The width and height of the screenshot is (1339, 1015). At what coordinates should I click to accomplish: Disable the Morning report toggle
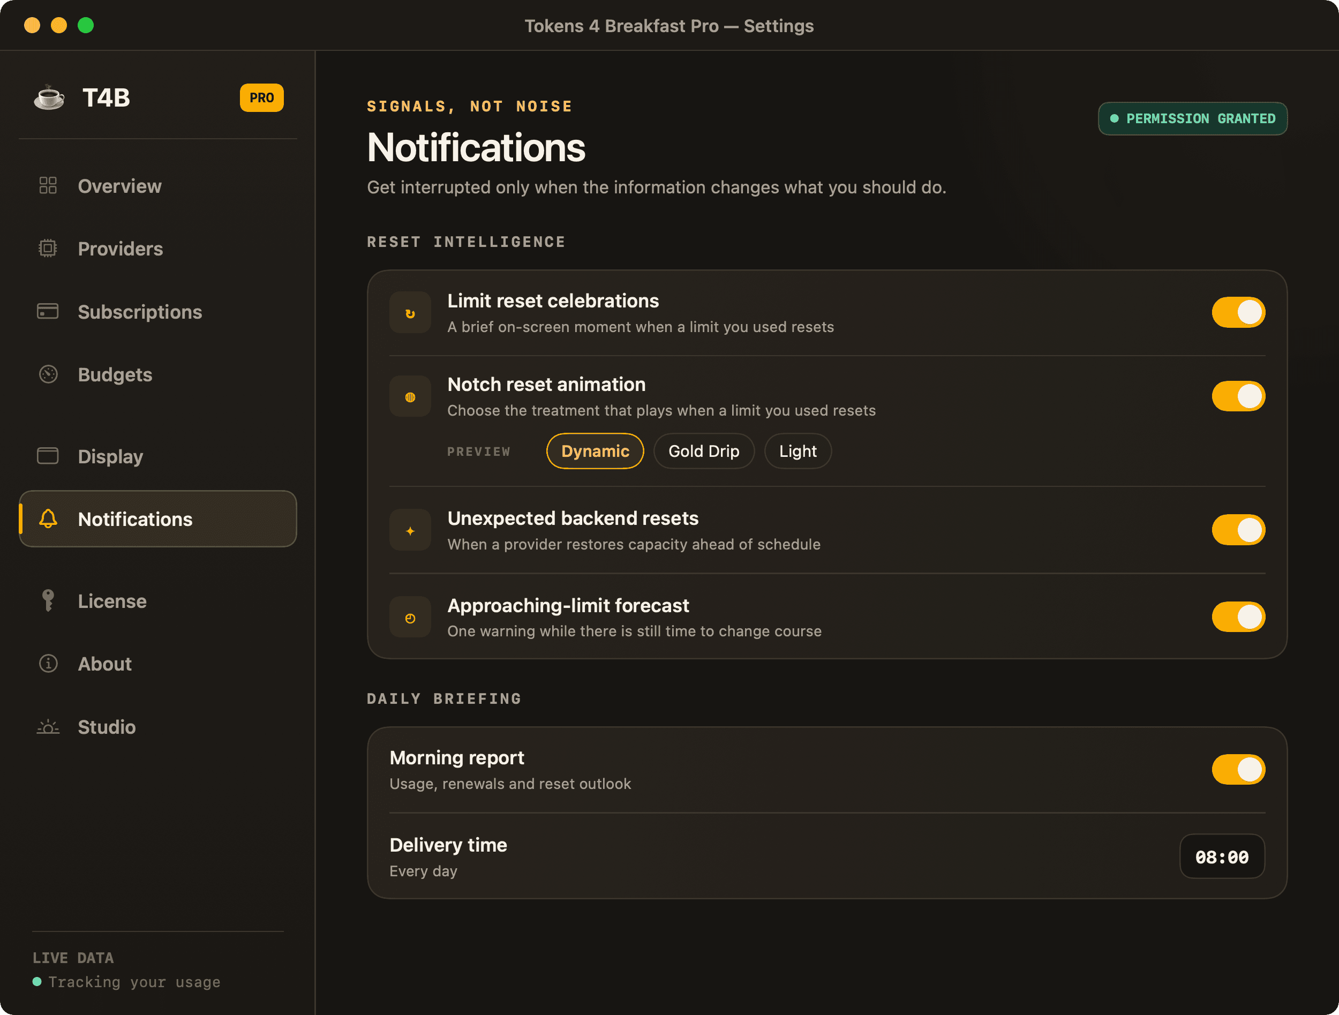click(x=1238, y=769)
